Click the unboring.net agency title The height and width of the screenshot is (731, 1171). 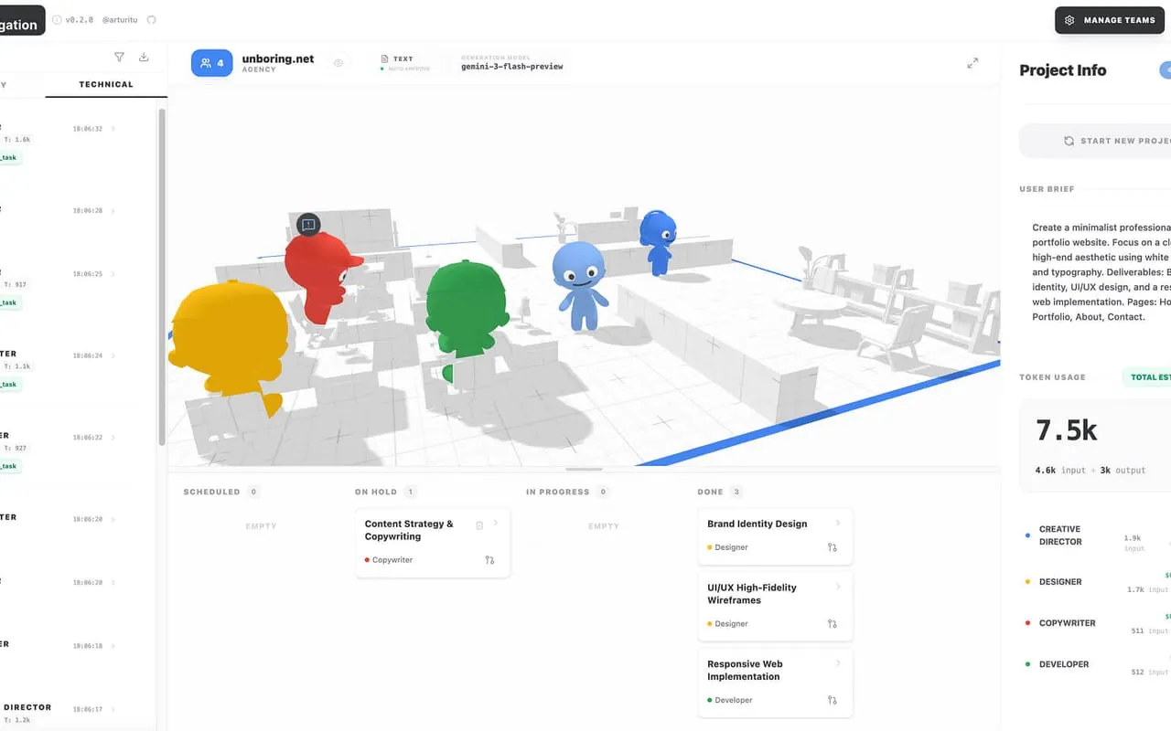[x=278, y=58]
